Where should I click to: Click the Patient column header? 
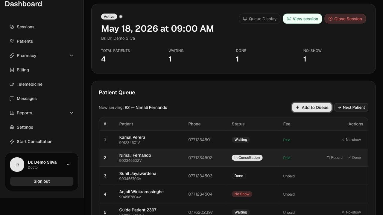point(126,124)
